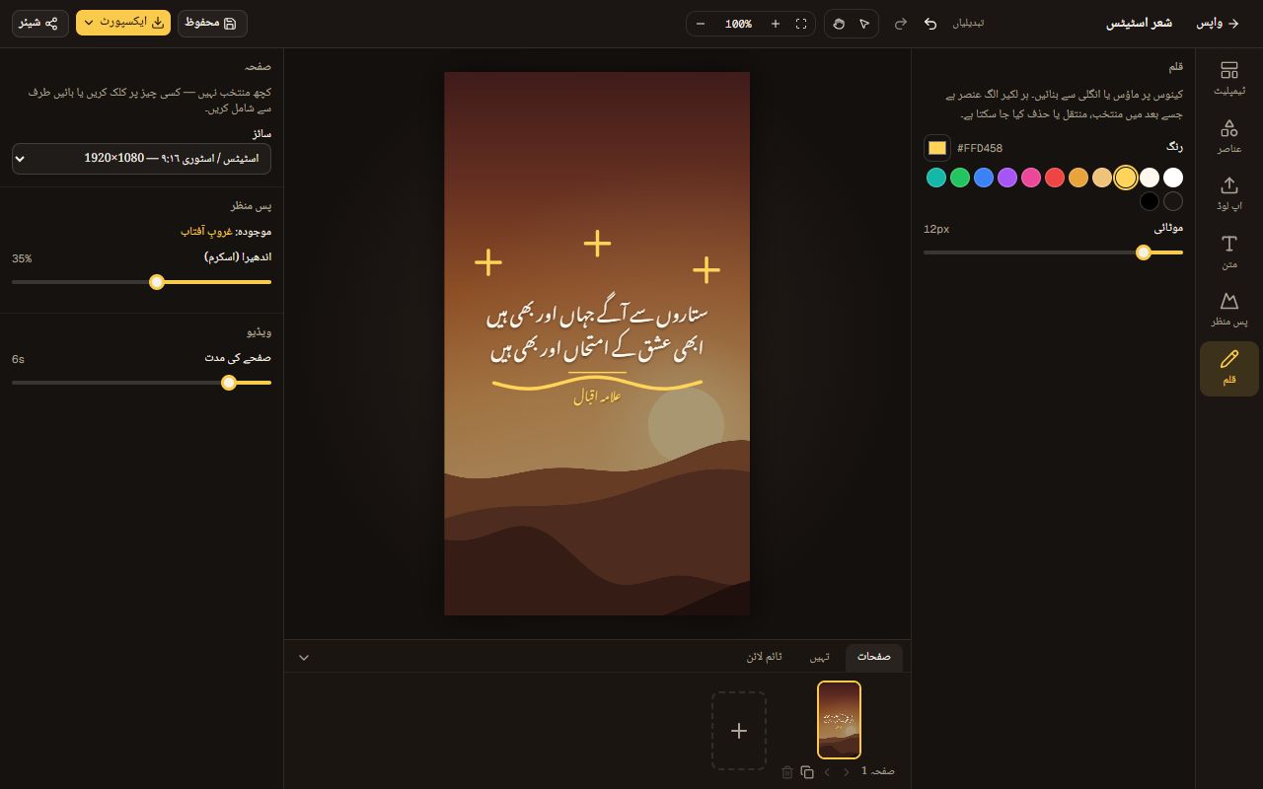Zoom in with the plus button
This screenshot has height=789, width=1263.
pos(776,24)
